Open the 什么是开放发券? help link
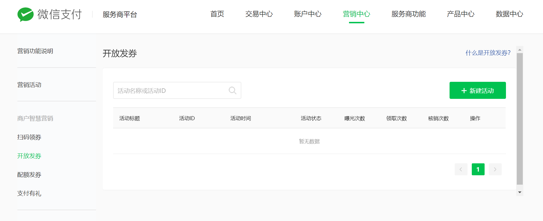Image resolution: width=543 pixels, height=221 pixels. tap(488, 53)
